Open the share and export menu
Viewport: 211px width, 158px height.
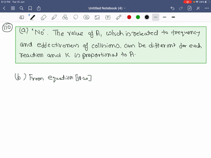tap(39, 8)
